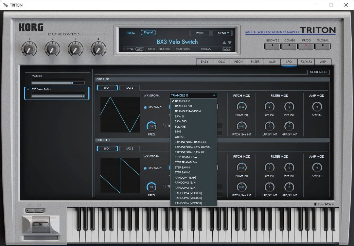The image size is (354, 246).
Task: Enable tempo sync radio in OSC 2 LFO
Action: pyautogui.click(x=164, y=186)
